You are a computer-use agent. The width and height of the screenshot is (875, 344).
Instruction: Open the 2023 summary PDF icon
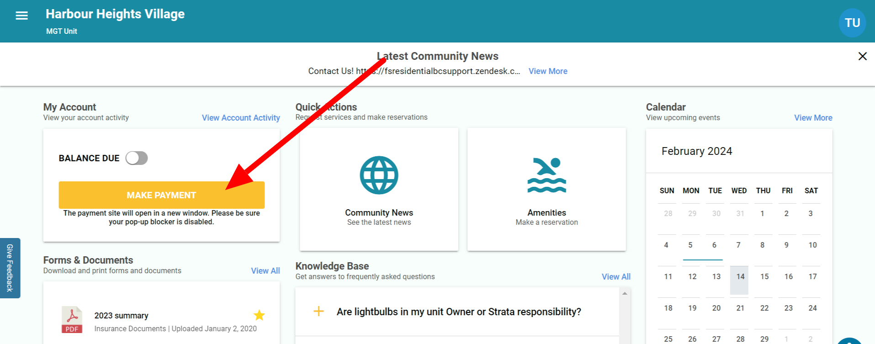pyautogui.click(x=72, y=320)
